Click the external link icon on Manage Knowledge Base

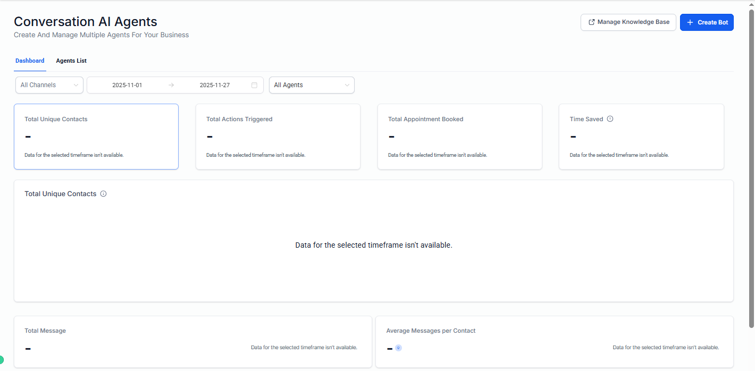pyautogui.click(x=591, y=22)
